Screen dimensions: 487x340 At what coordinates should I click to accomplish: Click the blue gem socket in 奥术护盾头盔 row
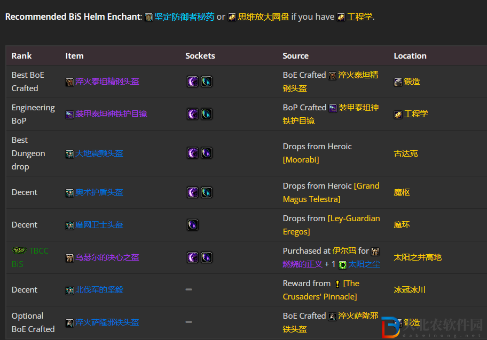click(x=207, y=192)
